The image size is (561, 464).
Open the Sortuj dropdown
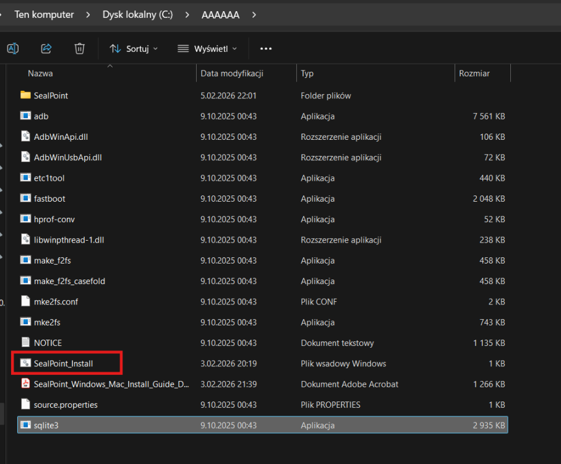point(134,48)
